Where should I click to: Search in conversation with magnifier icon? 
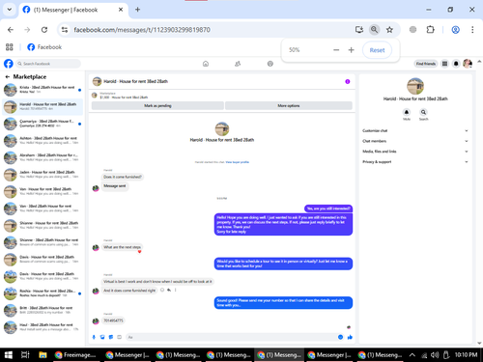[x=423, y=112]
